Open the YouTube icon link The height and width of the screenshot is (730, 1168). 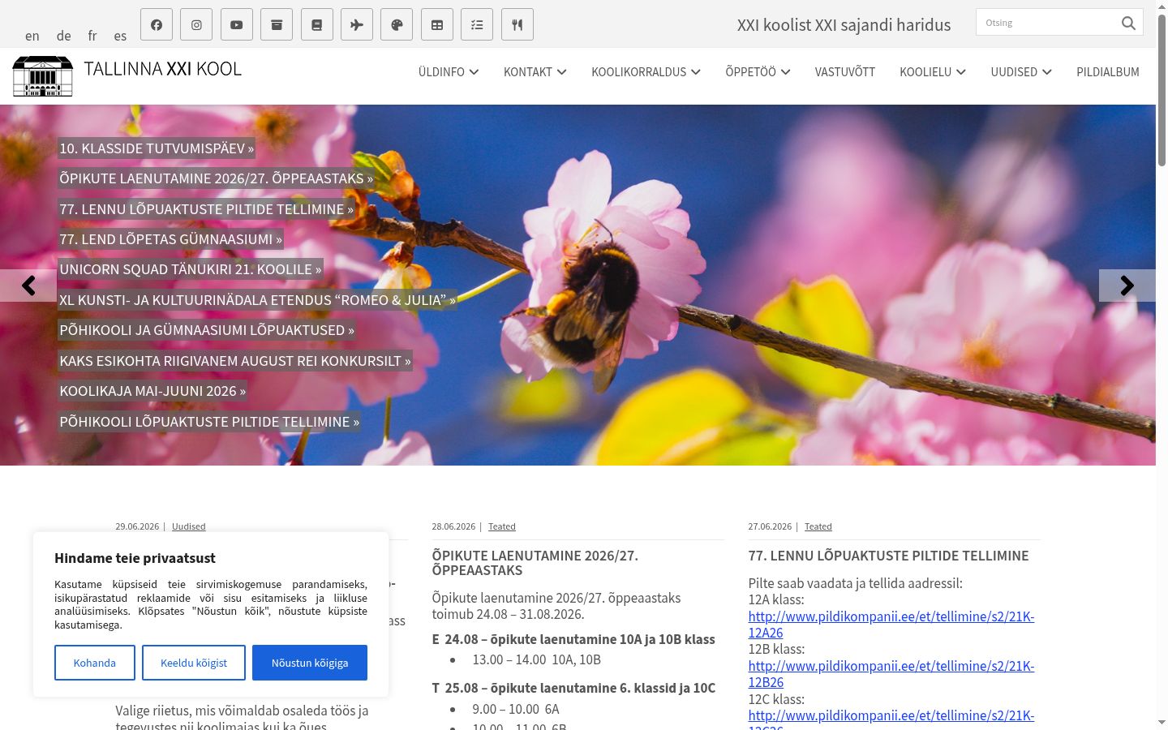click(236, 25)
